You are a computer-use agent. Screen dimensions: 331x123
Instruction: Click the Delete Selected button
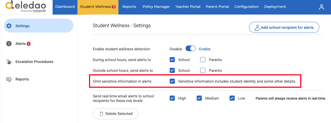tap(115, 114)
